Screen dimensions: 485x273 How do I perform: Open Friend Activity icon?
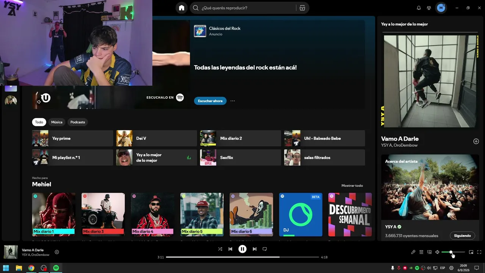pyautogui.click(x=429, y=8)
